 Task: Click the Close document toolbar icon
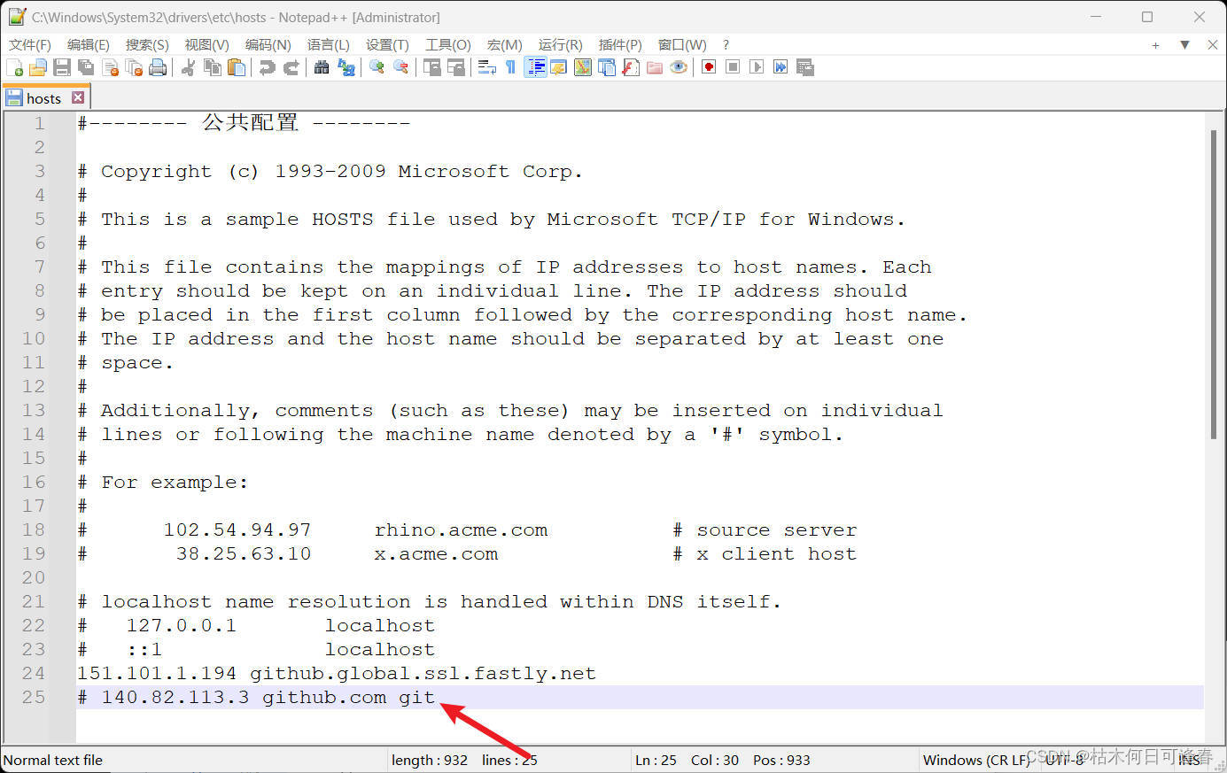110,67
